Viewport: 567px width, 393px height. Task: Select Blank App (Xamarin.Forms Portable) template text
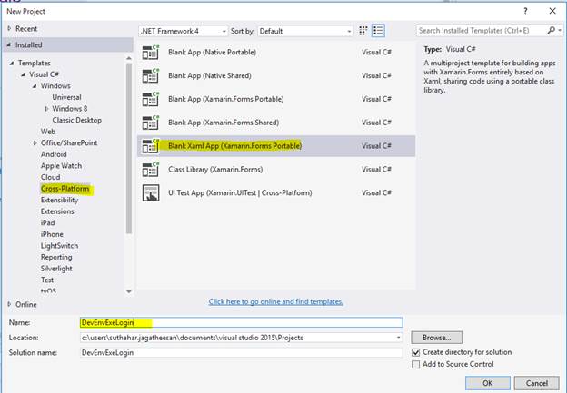tap(225, 99)
